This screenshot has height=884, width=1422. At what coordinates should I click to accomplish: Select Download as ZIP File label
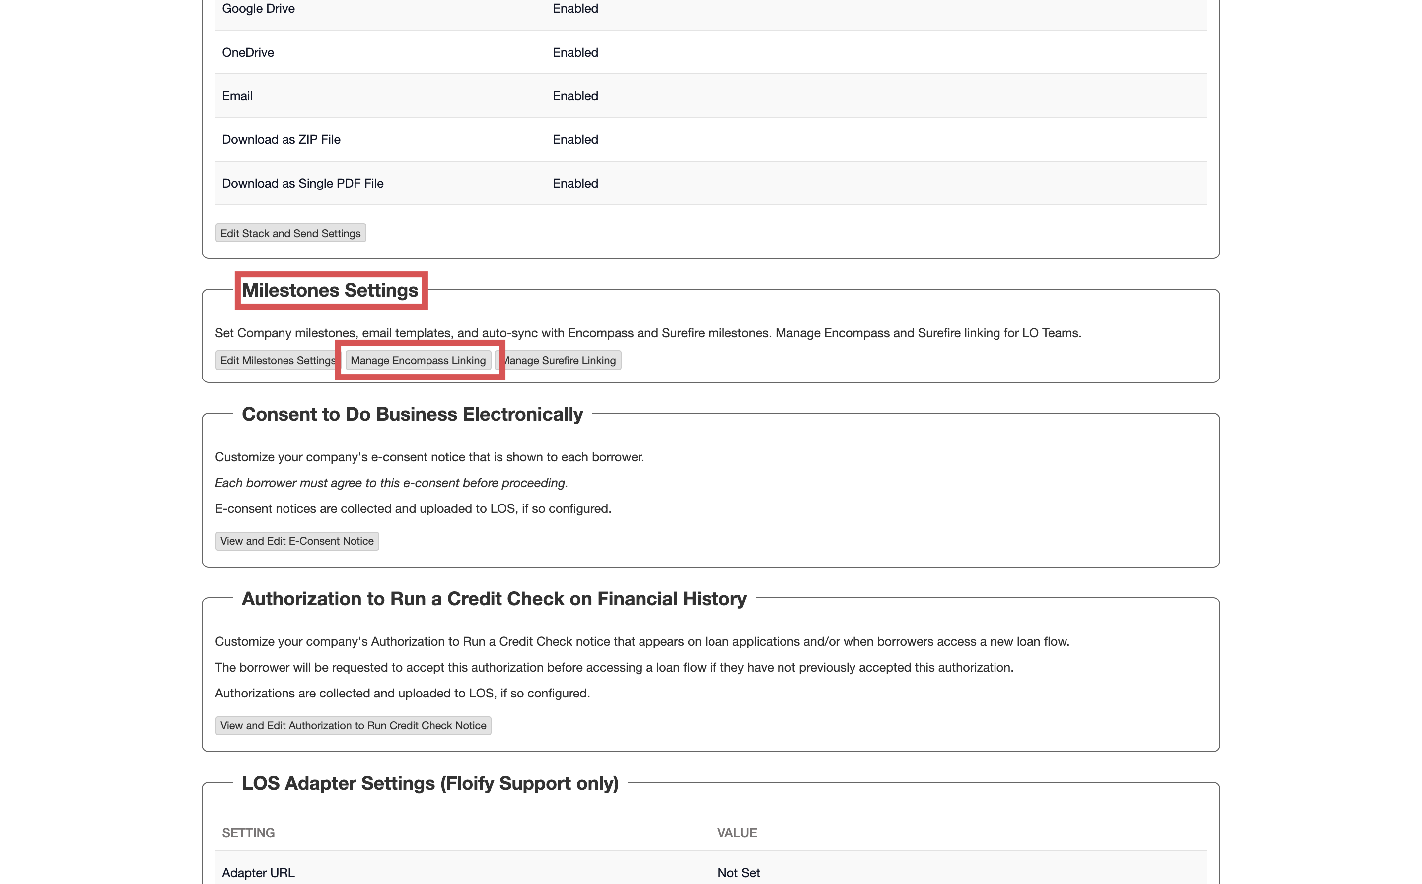tap(281, 140)
